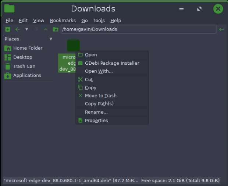Go forward with the right arrow

(x=36, y=29)
